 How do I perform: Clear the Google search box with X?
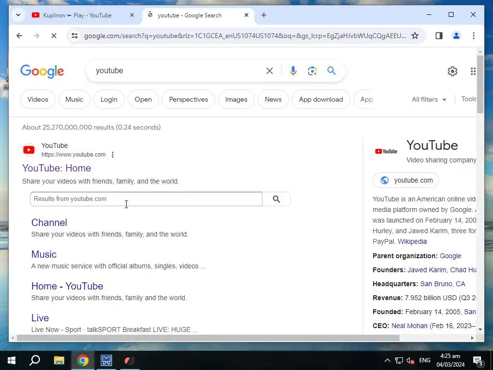270,71
